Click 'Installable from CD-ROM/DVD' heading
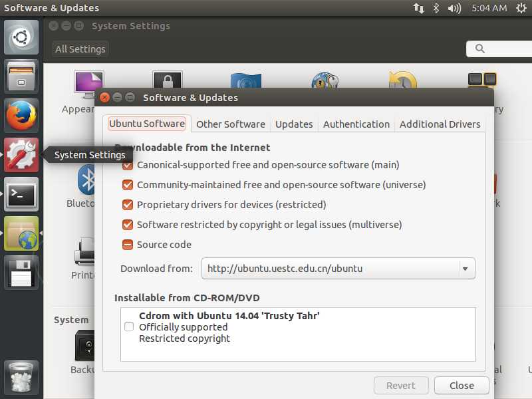532x399 pixels. tap(187, 298)
